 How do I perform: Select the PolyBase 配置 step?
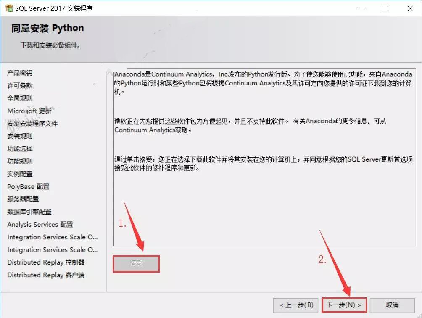coord(28,187)
